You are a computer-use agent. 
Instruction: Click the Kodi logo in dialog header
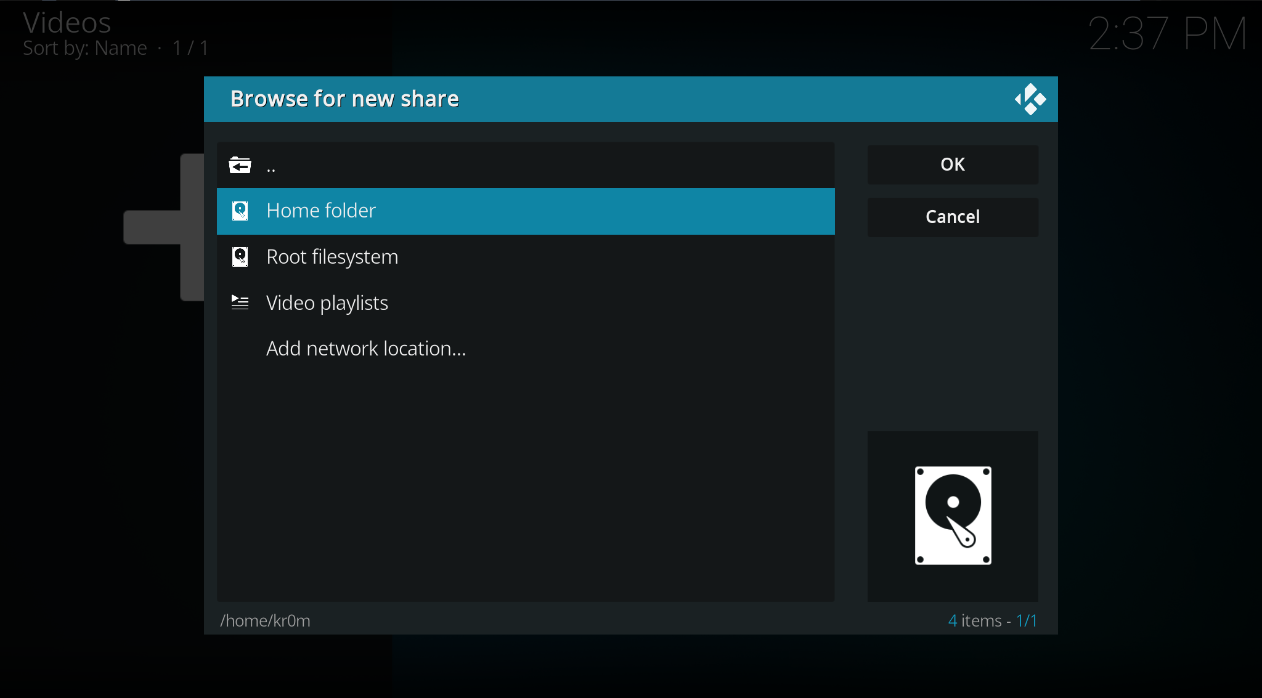(1030, 99)
